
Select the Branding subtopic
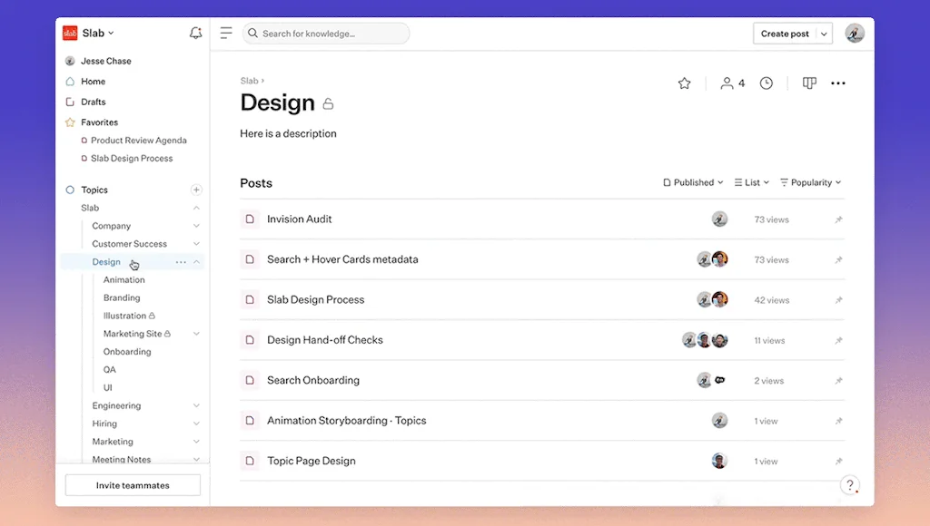click(x=120, y=297)
